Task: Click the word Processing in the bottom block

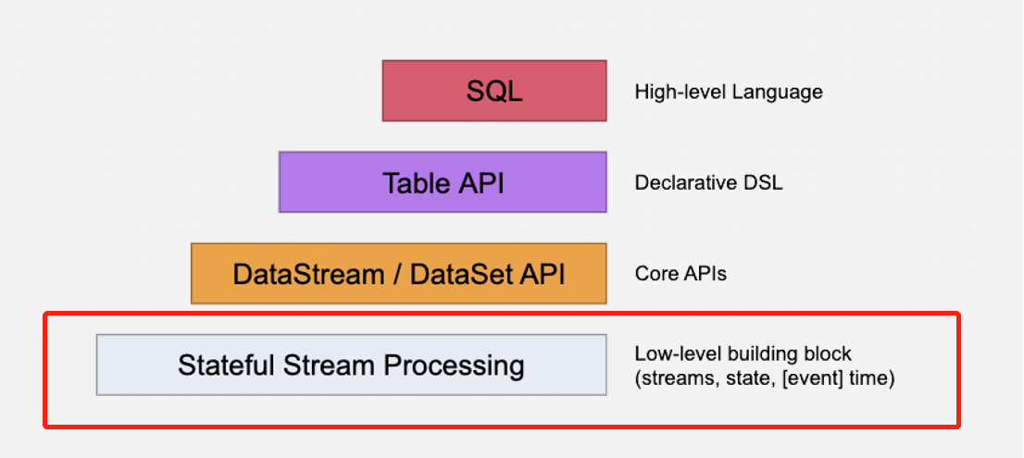Action: pos(455,365)
